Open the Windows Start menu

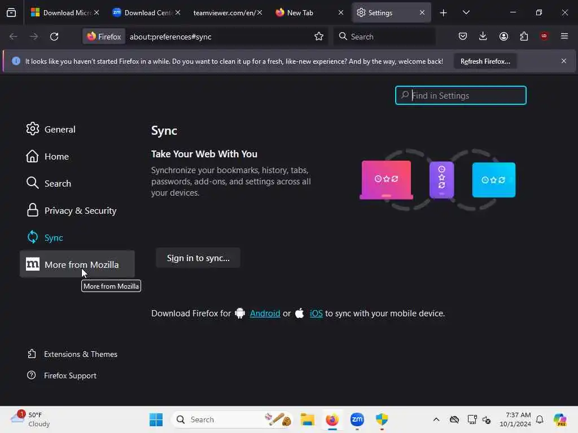pos(156,419)
